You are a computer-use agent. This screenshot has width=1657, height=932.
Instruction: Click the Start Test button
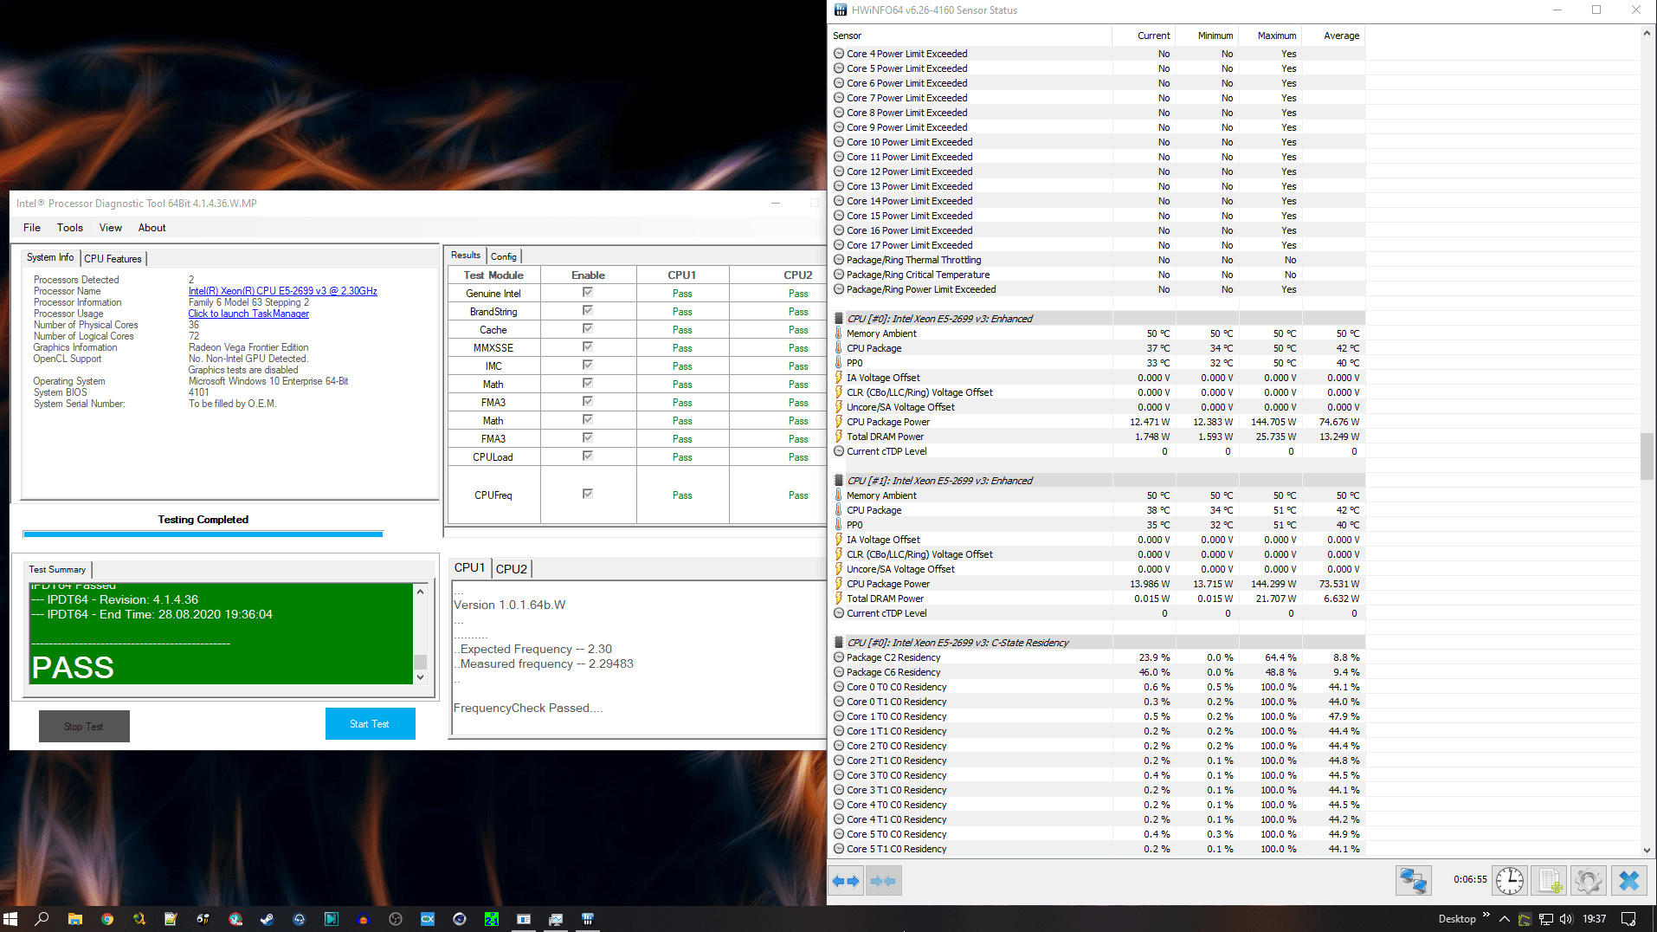click(x=371, y=724)
